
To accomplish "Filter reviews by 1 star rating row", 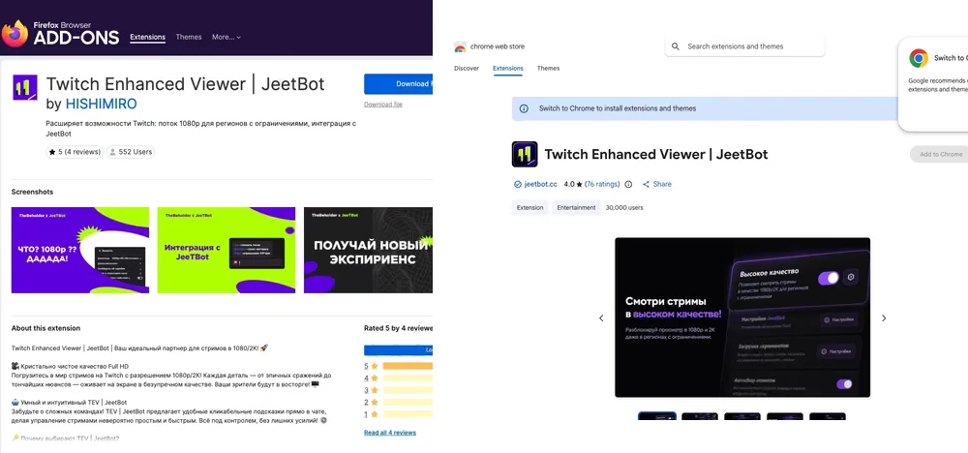I will 398,414.
